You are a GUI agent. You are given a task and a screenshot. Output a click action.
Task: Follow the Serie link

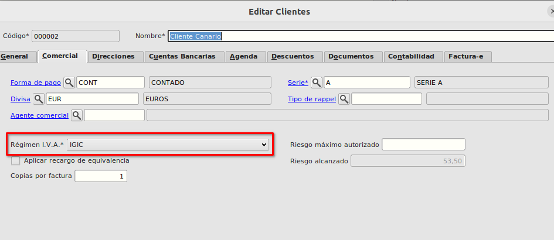298,83
